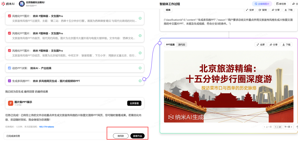
Task: Click 下载 in the PPT结果 panel
Action: (x=286, y=45)
